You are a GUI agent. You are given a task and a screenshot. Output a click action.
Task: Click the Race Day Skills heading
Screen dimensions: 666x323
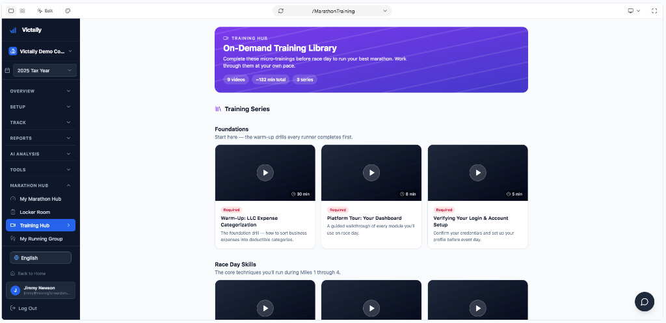tap(235, 265)
